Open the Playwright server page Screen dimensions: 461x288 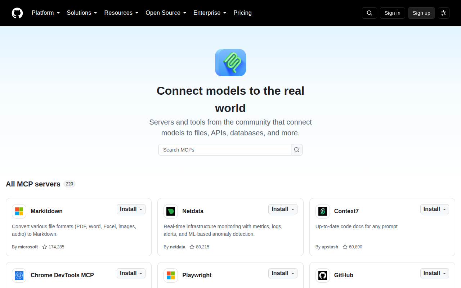tap(197, 275)
